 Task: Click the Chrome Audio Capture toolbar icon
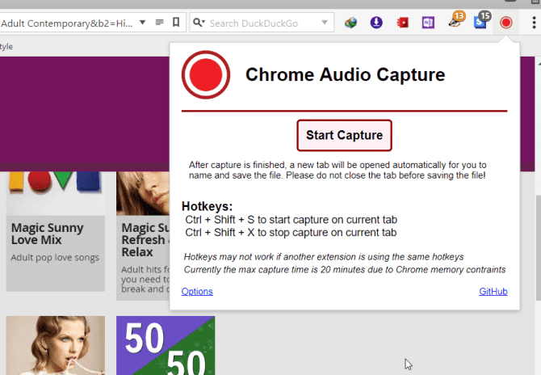point(505,23)
